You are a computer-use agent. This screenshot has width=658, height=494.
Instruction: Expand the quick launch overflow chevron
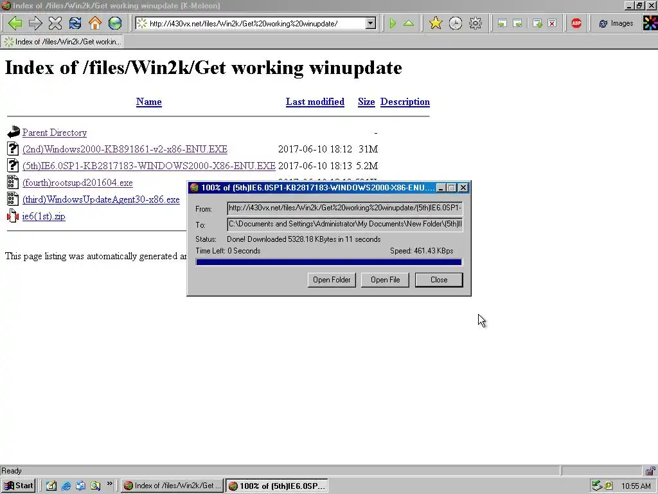click(x=109, y=484)
